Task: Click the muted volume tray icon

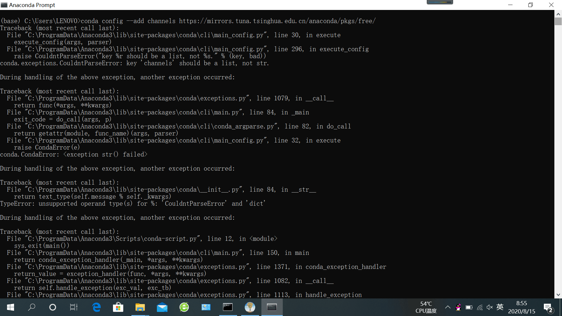Action: 490,307
